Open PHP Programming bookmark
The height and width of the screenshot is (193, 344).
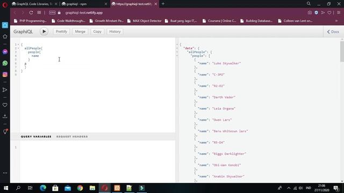pos(30,21)
